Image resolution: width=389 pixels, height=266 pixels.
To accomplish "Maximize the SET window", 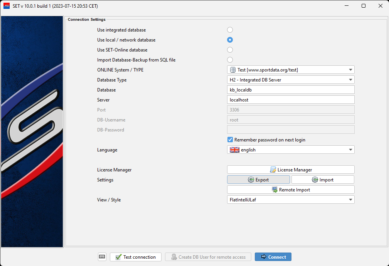I will [x=363, y=6].
